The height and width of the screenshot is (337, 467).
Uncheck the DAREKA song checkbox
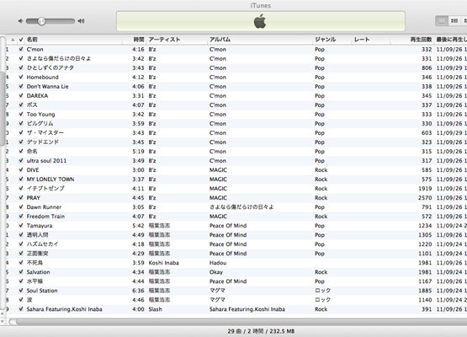coord(21,95)
